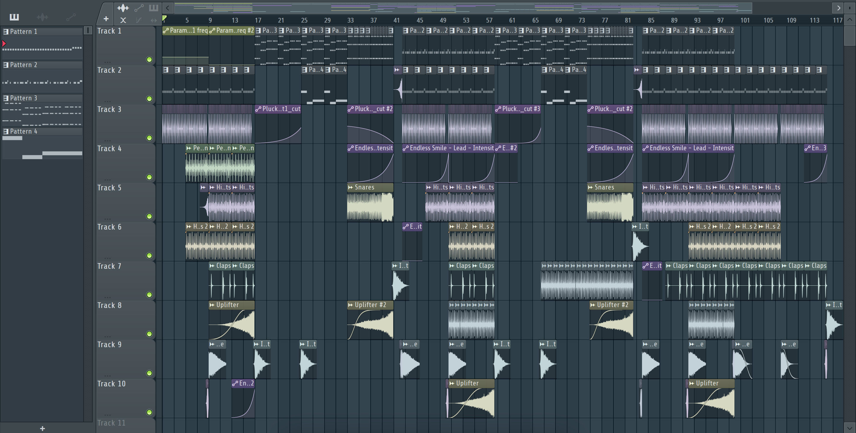
Task: Click bar 85 on the timeline ruler
Action: [x=651, y=20]
